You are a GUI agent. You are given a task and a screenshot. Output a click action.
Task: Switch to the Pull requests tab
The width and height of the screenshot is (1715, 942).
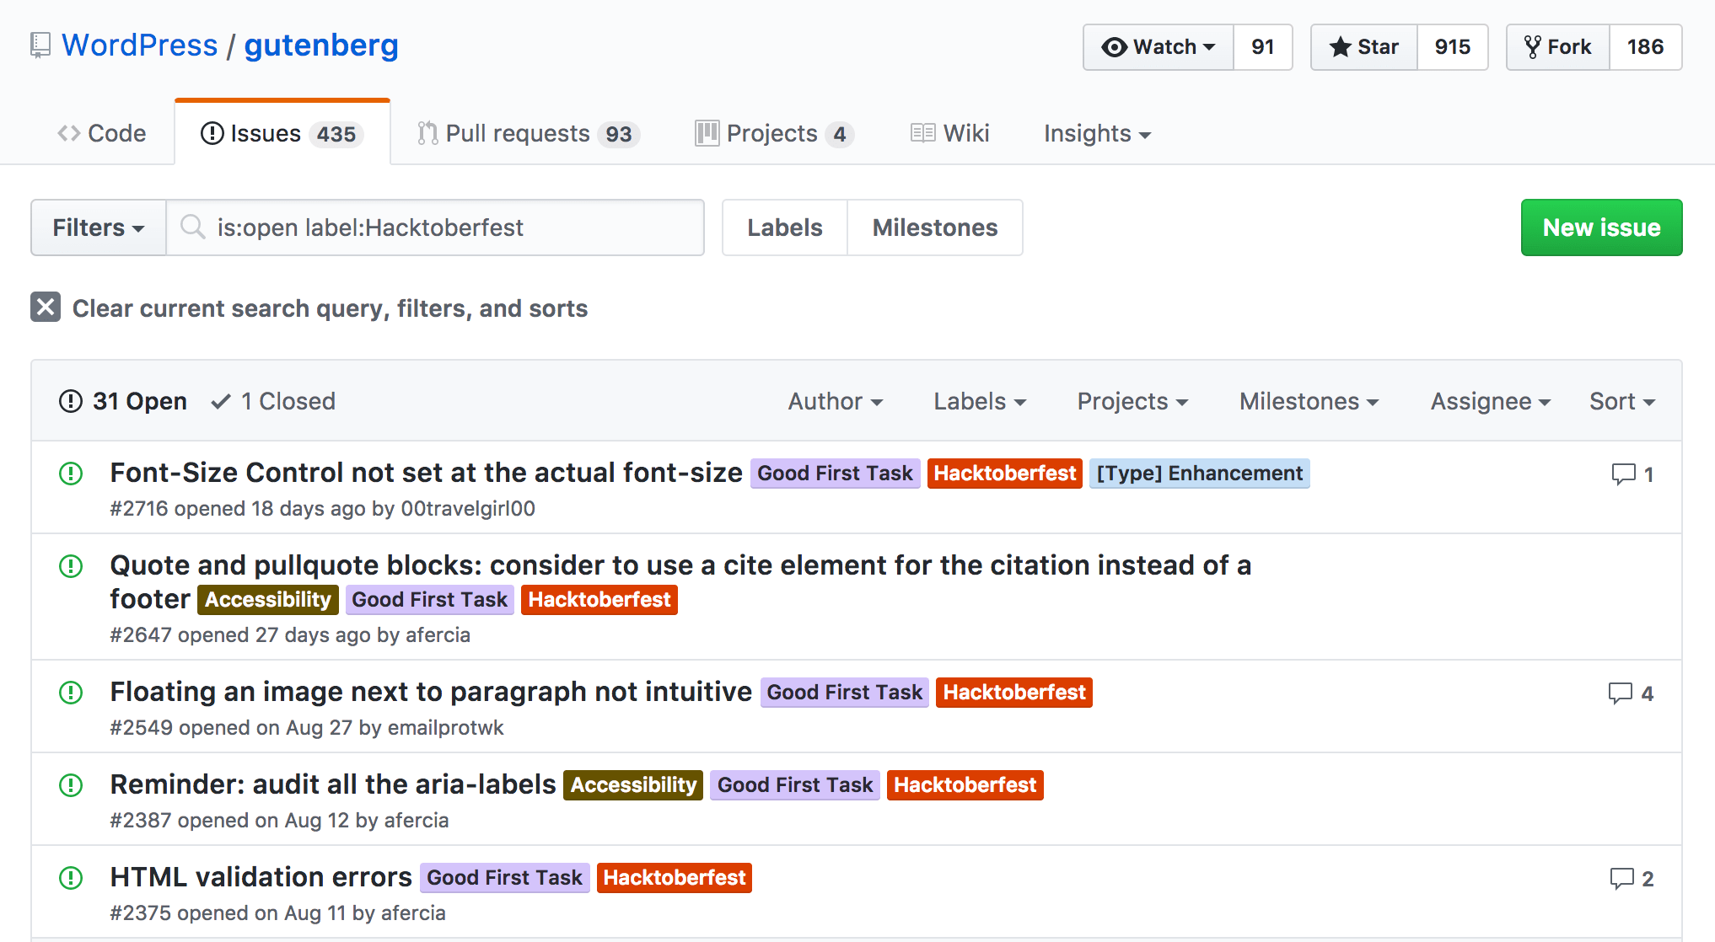tap(529, 133)
